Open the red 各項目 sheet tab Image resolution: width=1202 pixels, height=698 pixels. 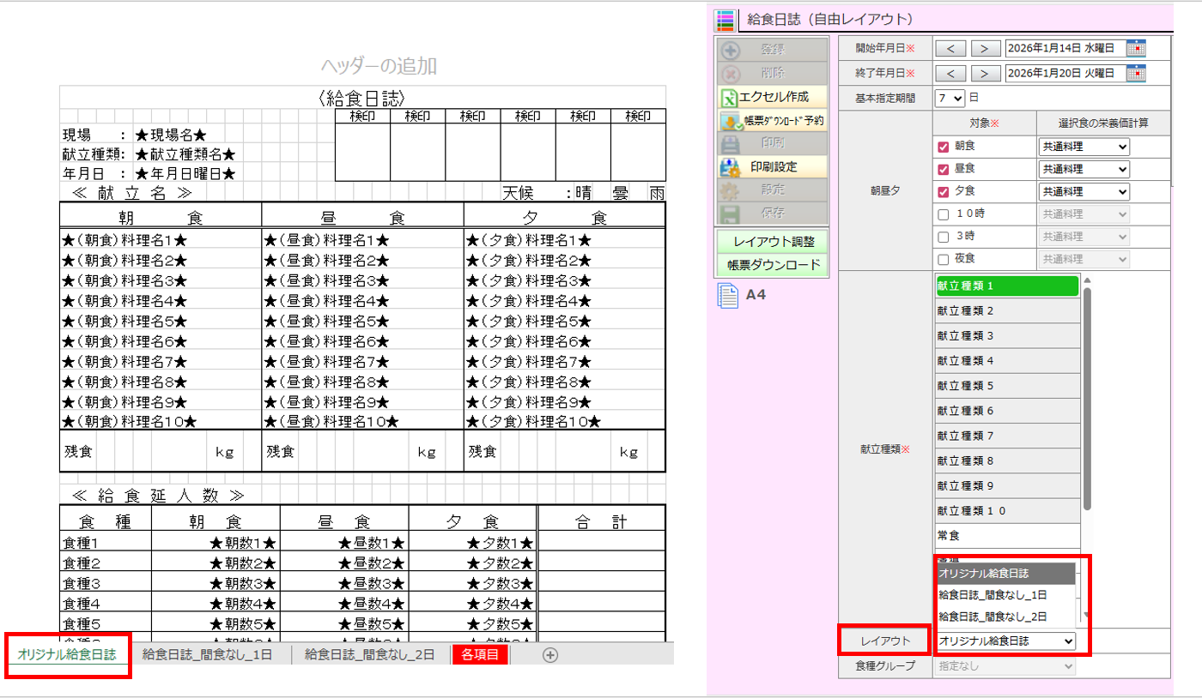(x=480, y=655)
